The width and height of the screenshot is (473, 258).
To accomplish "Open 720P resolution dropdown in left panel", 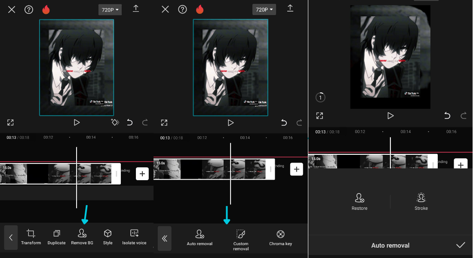I will [110, 9].
